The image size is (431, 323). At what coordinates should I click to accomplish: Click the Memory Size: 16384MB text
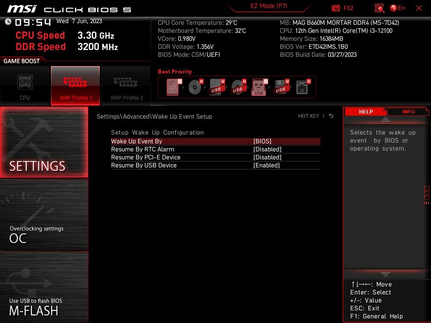click(x=311, y=39)
